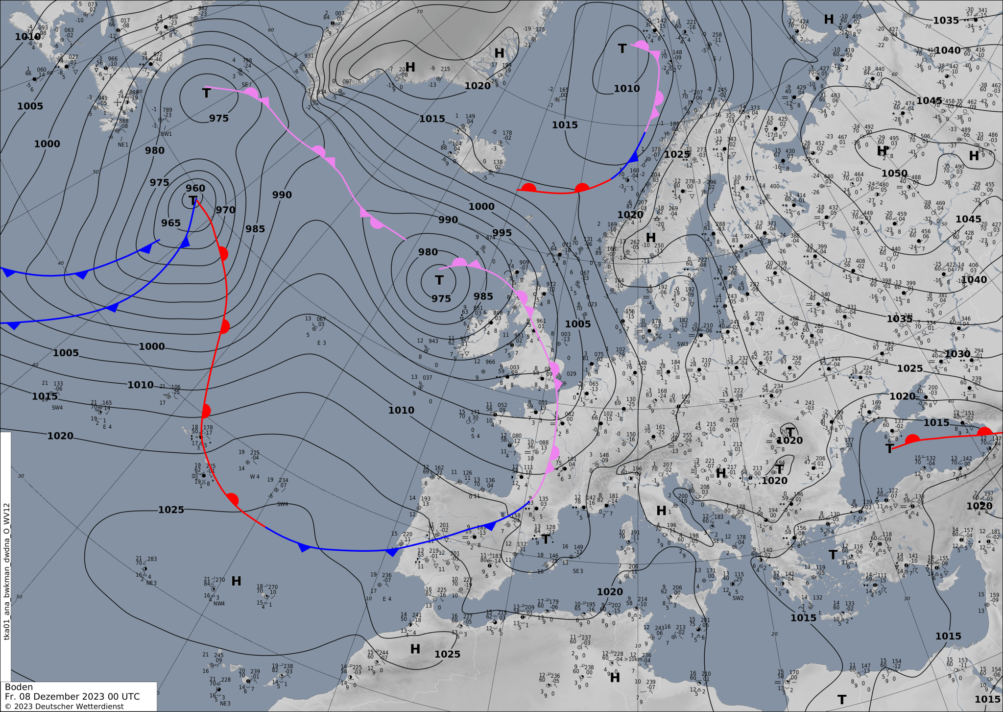Viewport: 1003px width, 712px height.
Task: Select the H marker inside Atlantic 1025 isobar
Action: pos(237,581)
